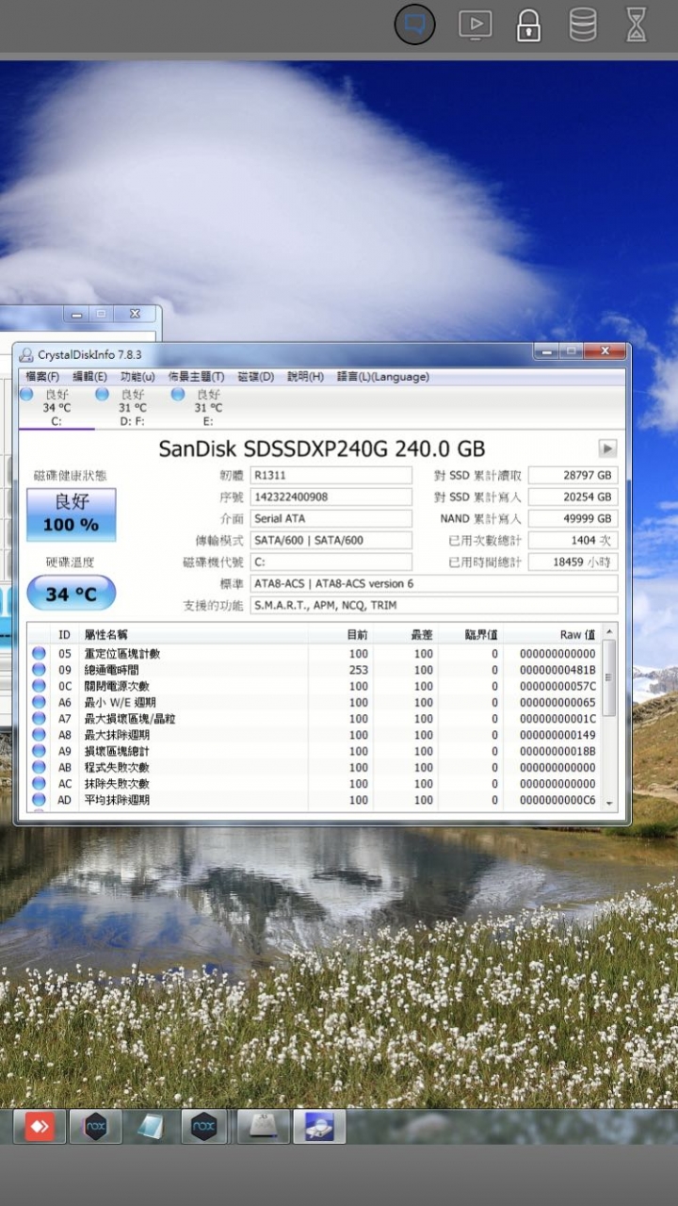Open the disk drive taskbar icon

click(264, 1126)
